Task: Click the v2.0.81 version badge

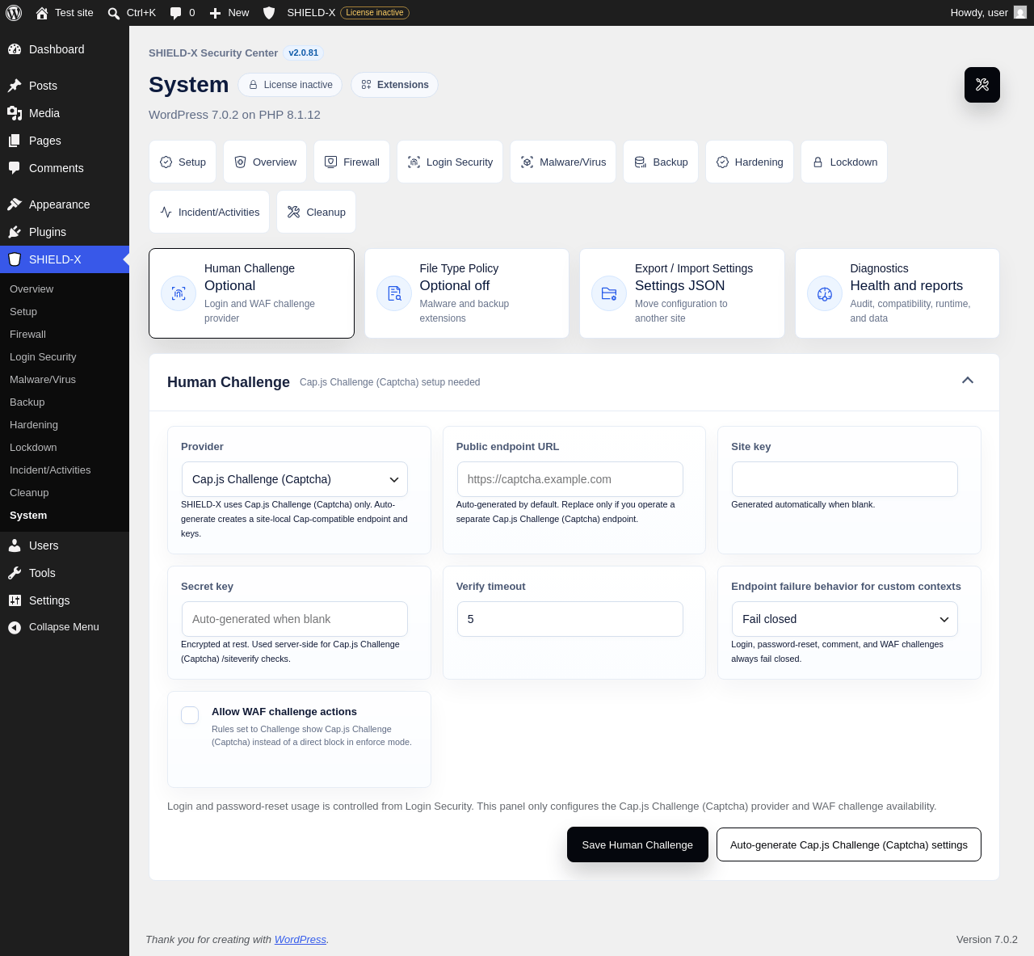Action: 304,53
